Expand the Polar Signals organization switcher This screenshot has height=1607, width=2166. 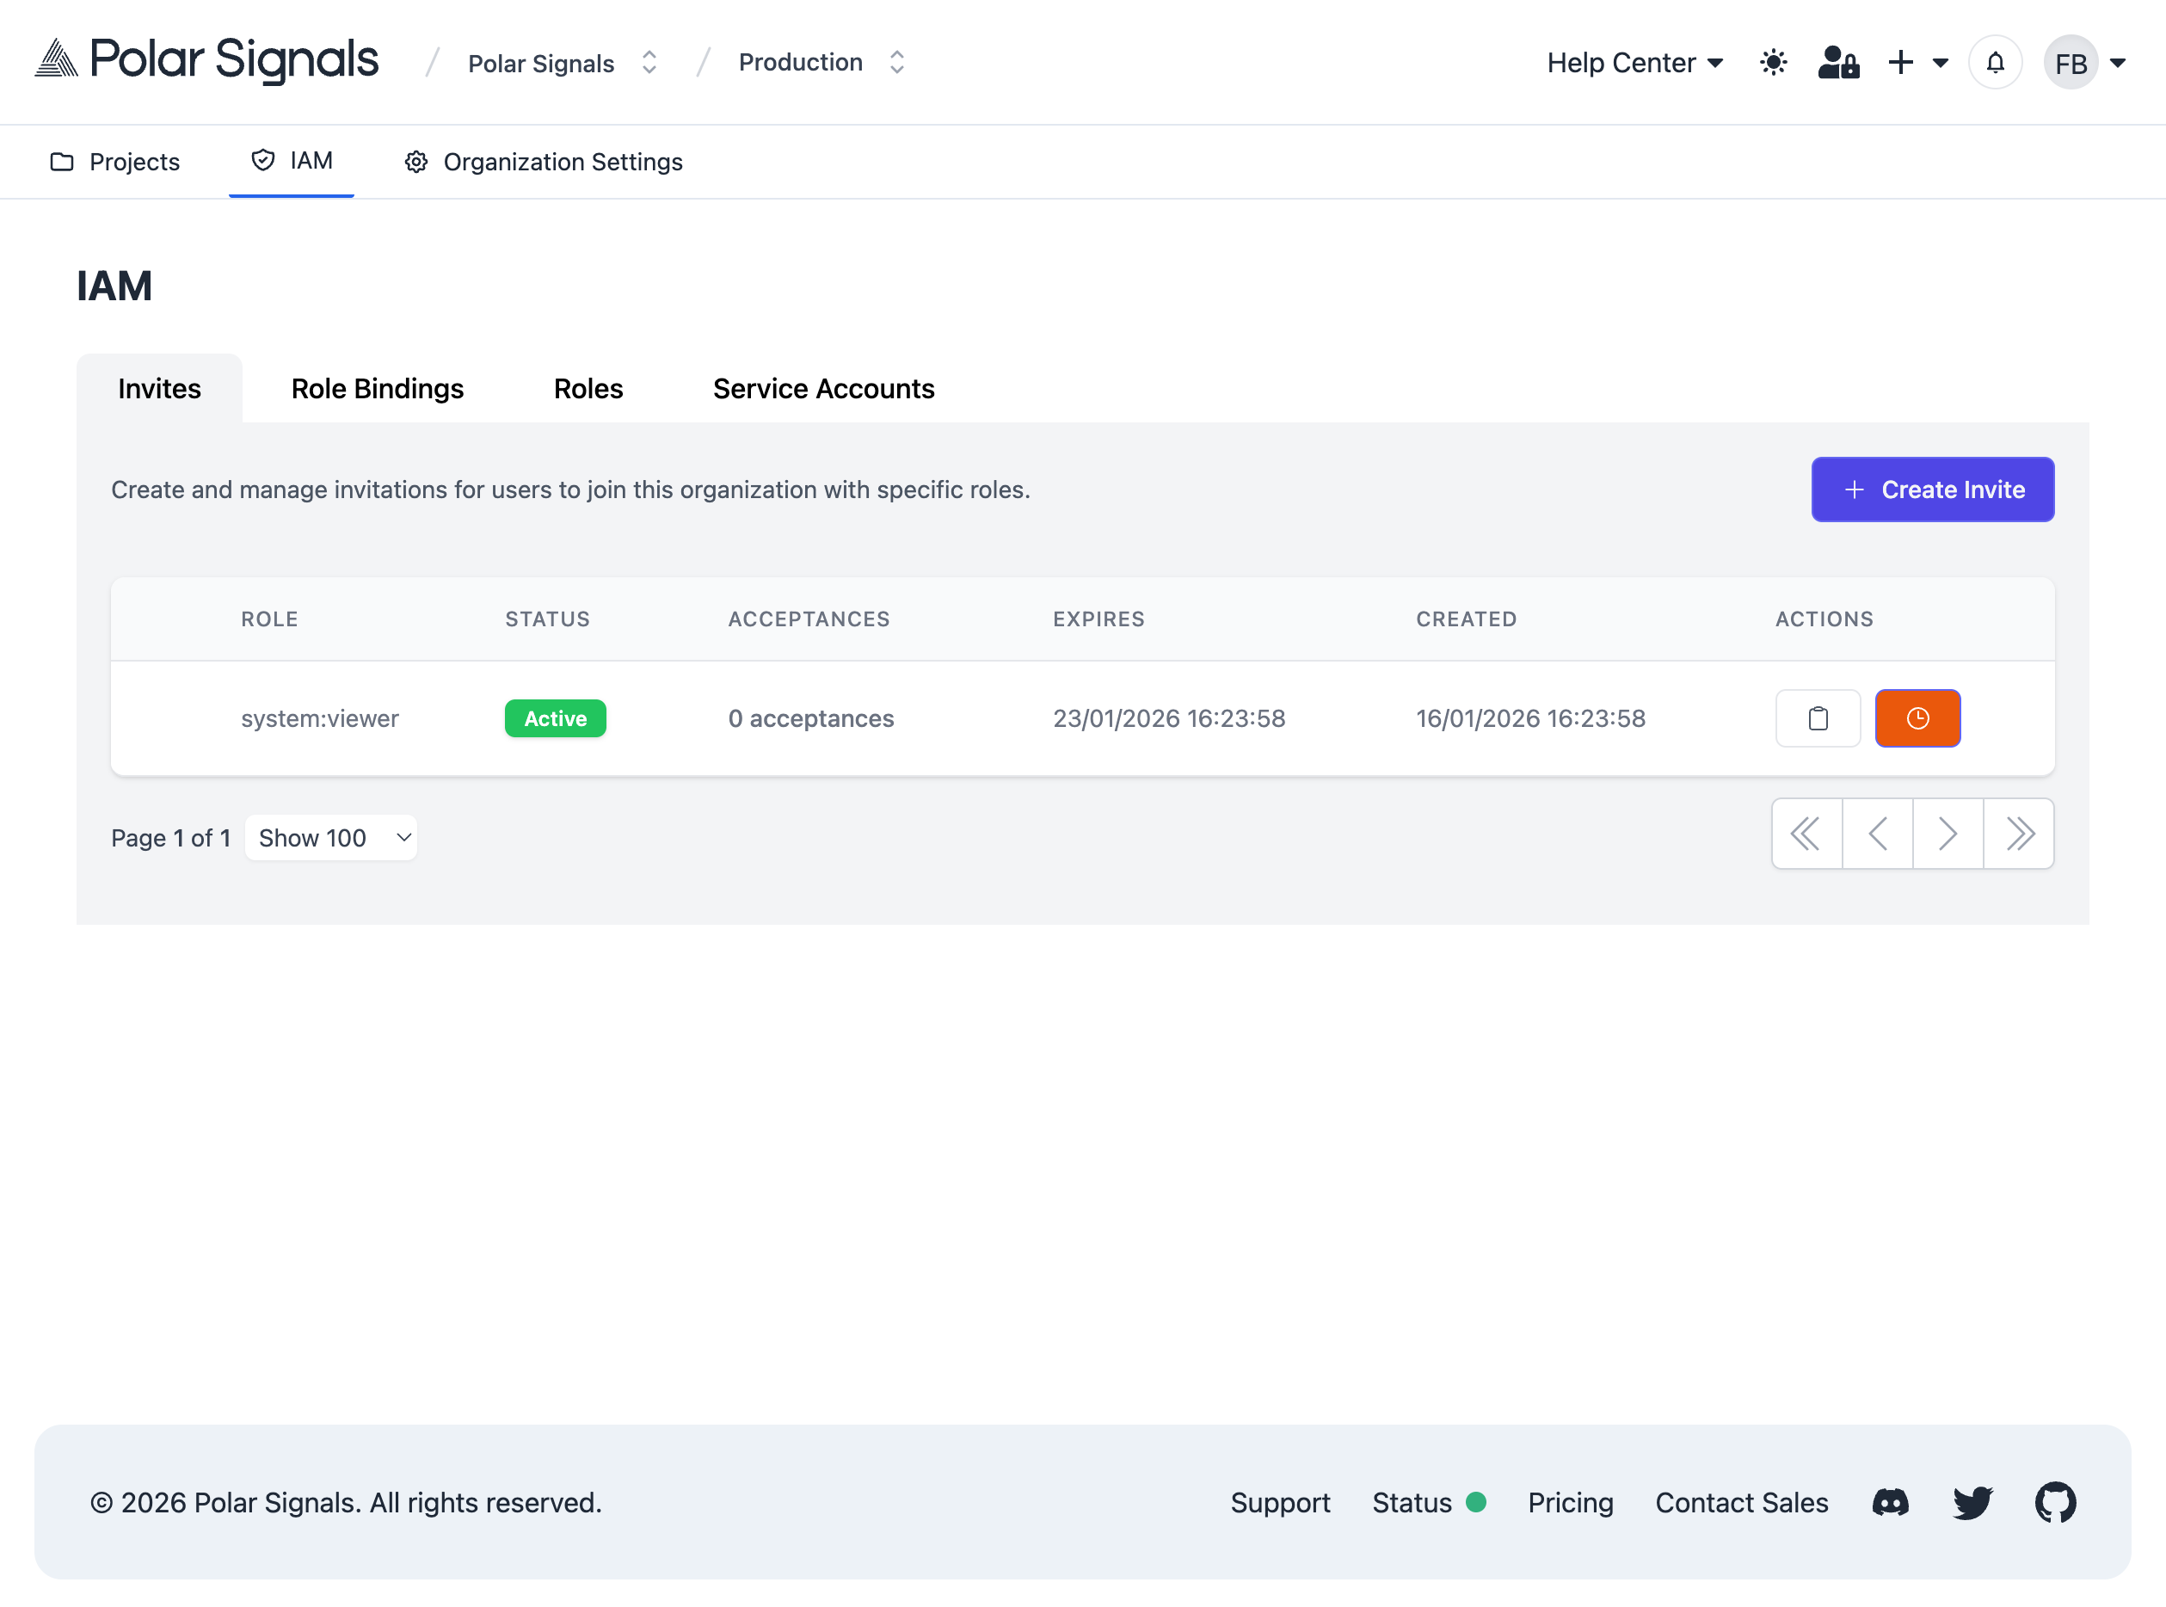(563, 63)
